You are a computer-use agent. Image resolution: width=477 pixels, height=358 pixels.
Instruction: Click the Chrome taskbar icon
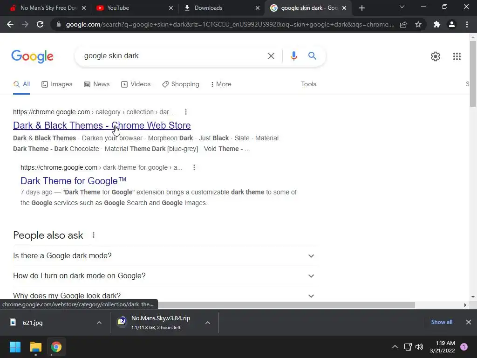pyautogui.click(x=56, y=347)
